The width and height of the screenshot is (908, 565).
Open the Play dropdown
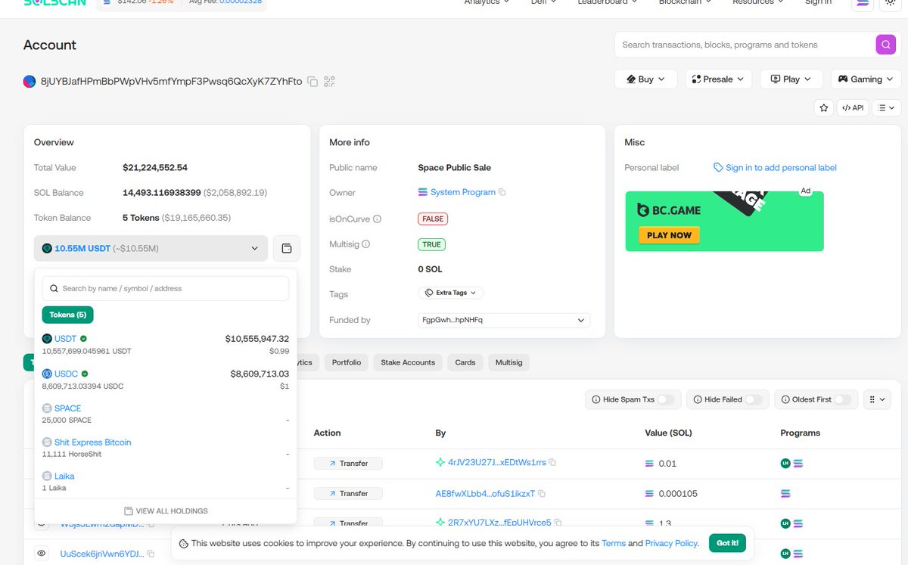pos(791,79)
